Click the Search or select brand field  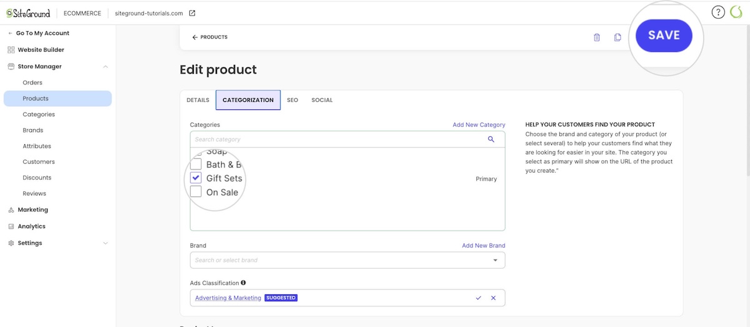click(x=347, y=260)
